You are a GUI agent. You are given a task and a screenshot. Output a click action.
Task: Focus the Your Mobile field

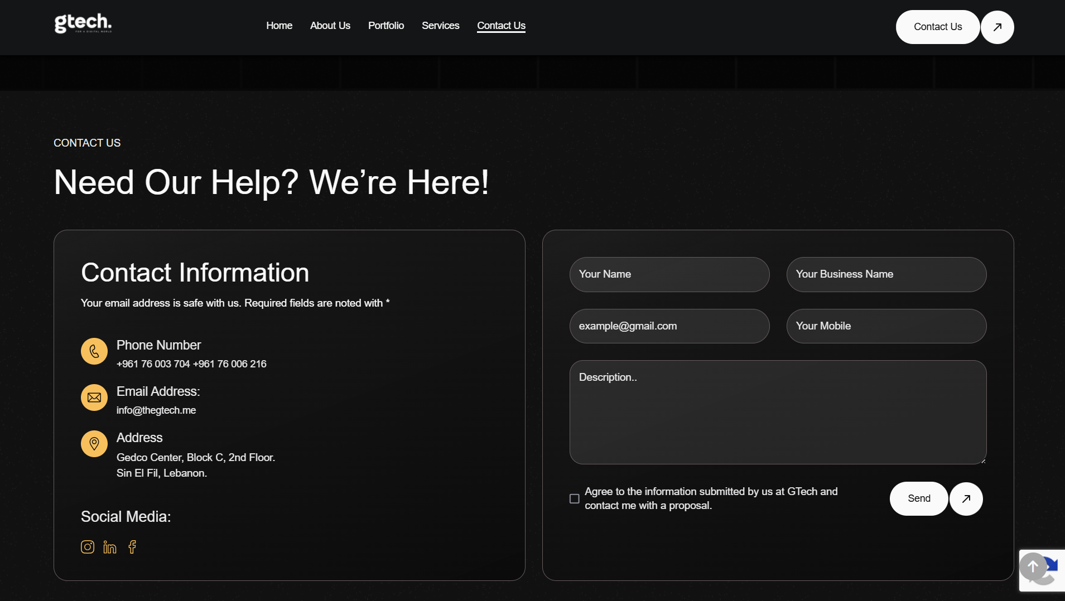886,326
